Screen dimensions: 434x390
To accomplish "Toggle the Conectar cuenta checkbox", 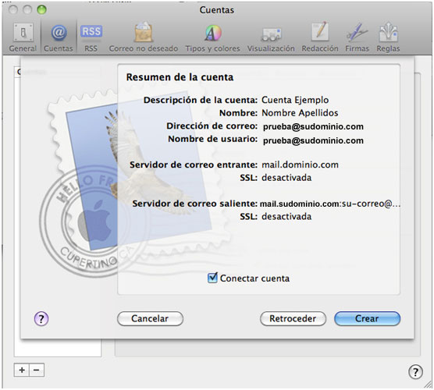I will coord(212,278).
